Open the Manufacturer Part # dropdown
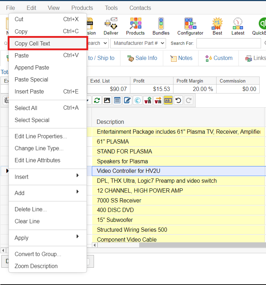 138,43
